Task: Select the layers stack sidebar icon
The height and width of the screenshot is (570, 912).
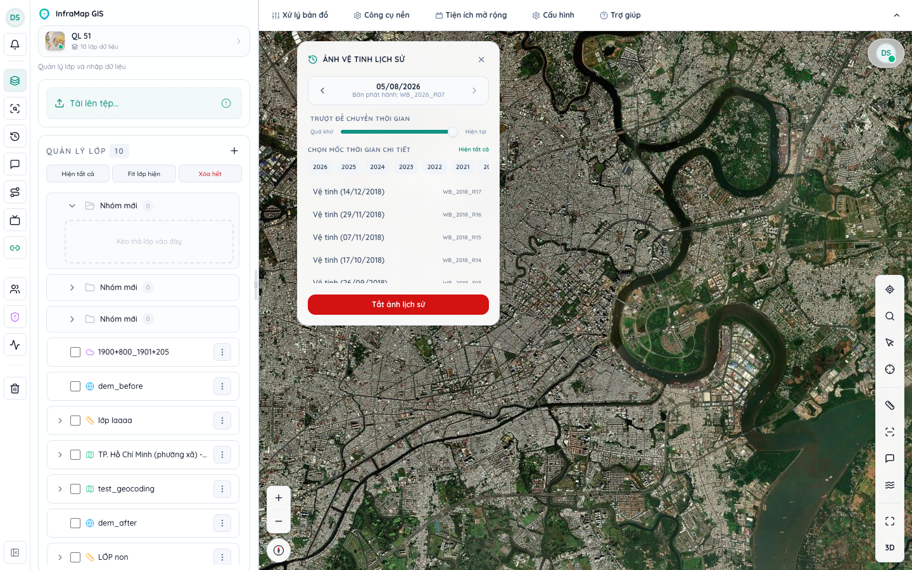Action: tap(15, 81)
